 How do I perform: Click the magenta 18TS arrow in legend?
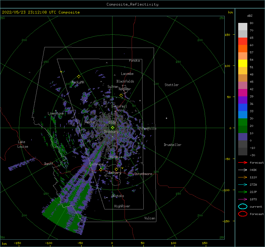click(243, 199)
